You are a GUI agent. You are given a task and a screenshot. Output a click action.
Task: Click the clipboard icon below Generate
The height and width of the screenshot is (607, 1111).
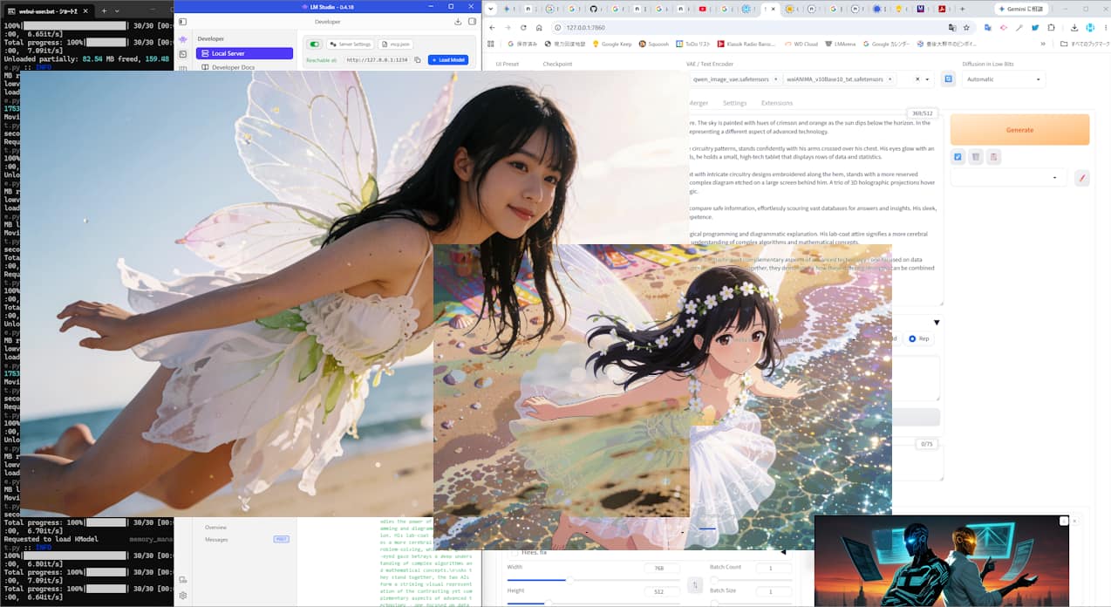click(x=994, y=157)
